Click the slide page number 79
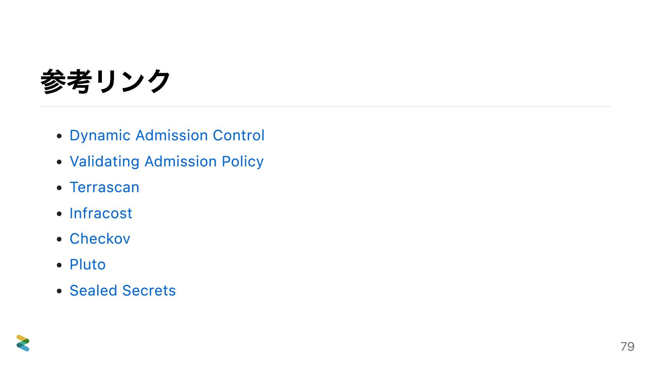This screenshot has height=366, width=650. 627,346
